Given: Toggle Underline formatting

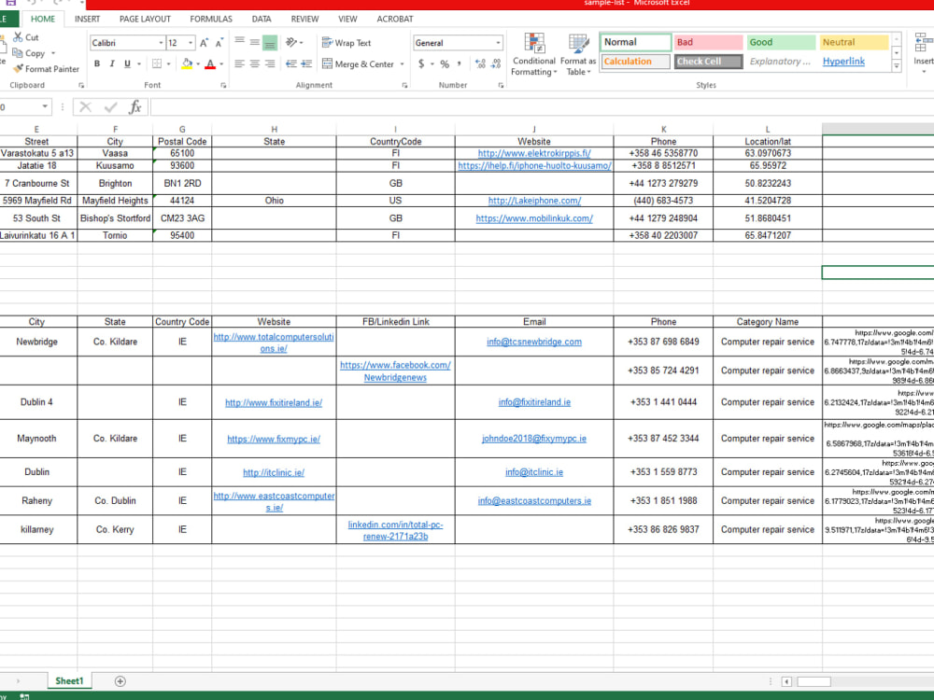Looking at the screenshot, I should click(127, 63).
